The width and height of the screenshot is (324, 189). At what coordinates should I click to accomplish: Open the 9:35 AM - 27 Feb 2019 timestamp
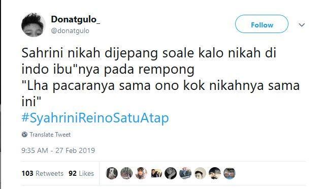click(x=58, y=150)
